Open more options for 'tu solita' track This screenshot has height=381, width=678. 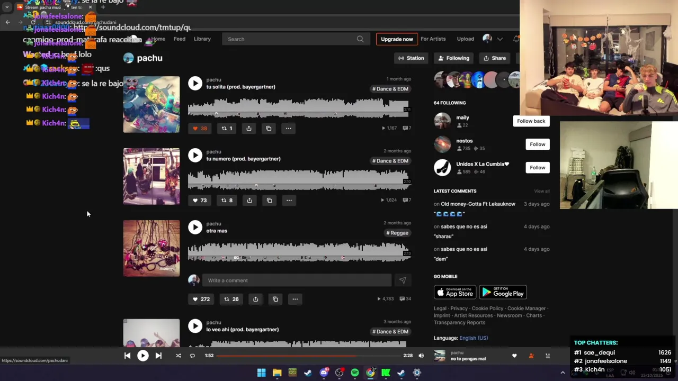point(288,128)
